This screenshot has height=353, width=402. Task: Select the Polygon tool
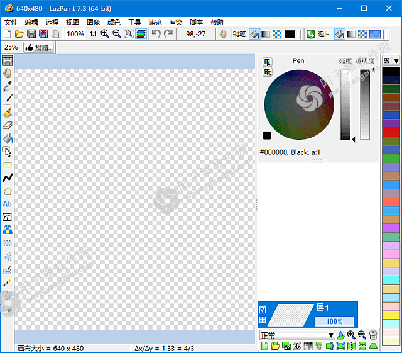8,191
